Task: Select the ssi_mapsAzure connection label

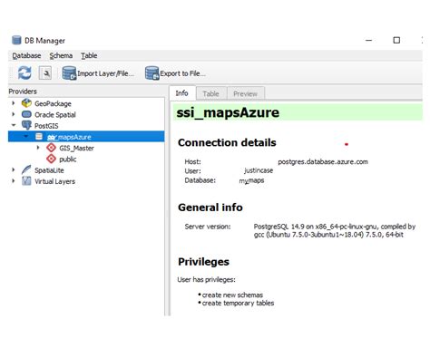Action: click(69, 137)
